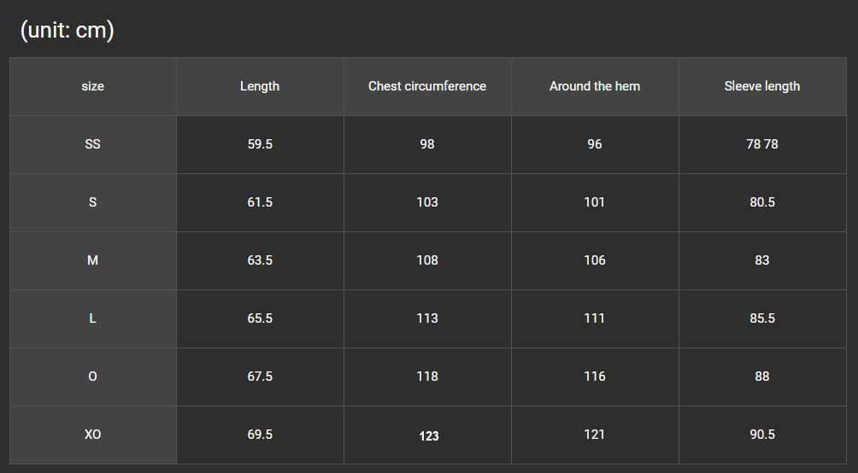Click the 90.5 sleeve length cell

[x=762, y=435]
